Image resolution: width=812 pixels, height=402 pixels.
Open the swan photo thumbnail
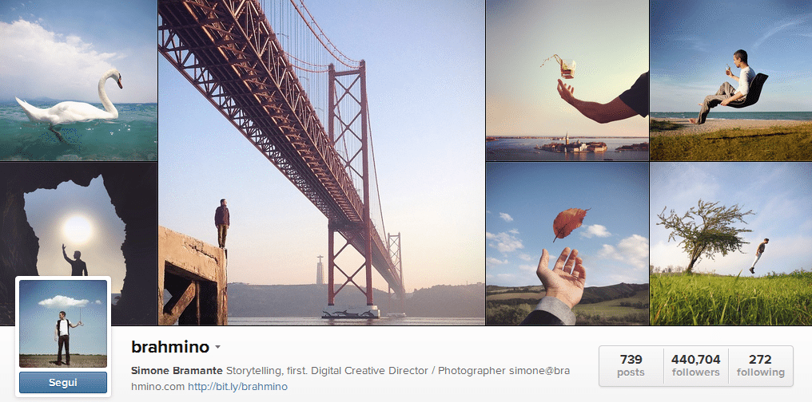(78, 80)
